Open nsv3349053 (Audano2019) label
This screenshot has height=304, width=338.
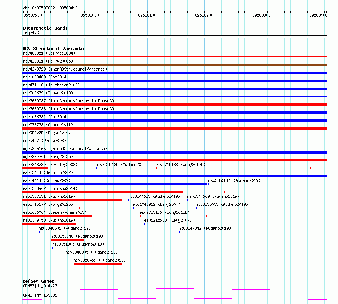point(49,220)
